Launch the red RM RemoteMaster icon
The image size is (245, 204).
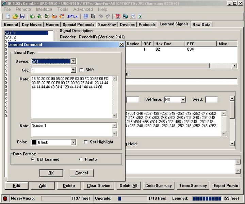click(x=118, y=16)
